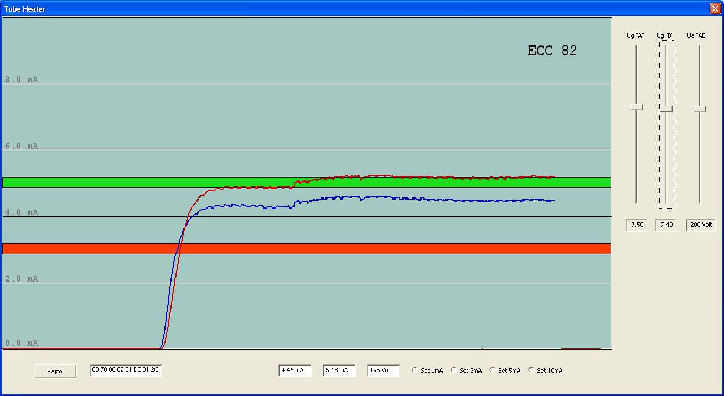Click the Ug "A" slider thumb
This screenshot has width=724, height=396.
pos(637,107)
